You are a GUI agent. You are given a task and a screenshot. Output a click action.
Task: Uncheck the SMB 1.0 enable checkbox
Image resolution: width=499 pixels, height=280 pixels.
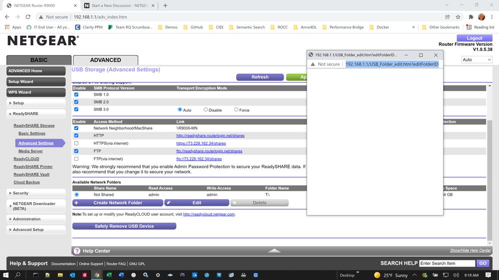[76, 95]
